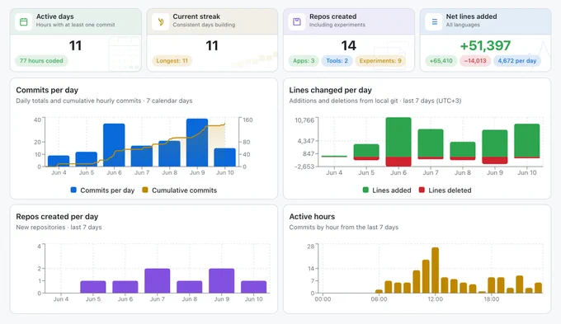Toggle the green 'Lines added' legend swatch

365,190
